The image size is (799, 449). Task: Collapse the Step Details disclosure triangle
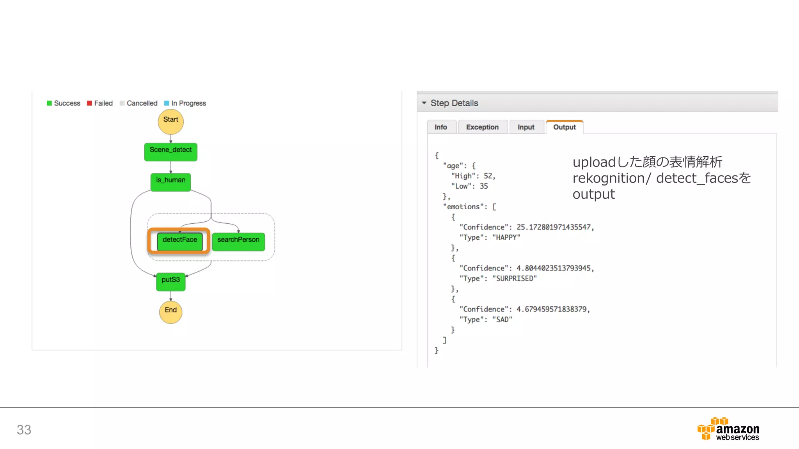click(x=424, y=103)
